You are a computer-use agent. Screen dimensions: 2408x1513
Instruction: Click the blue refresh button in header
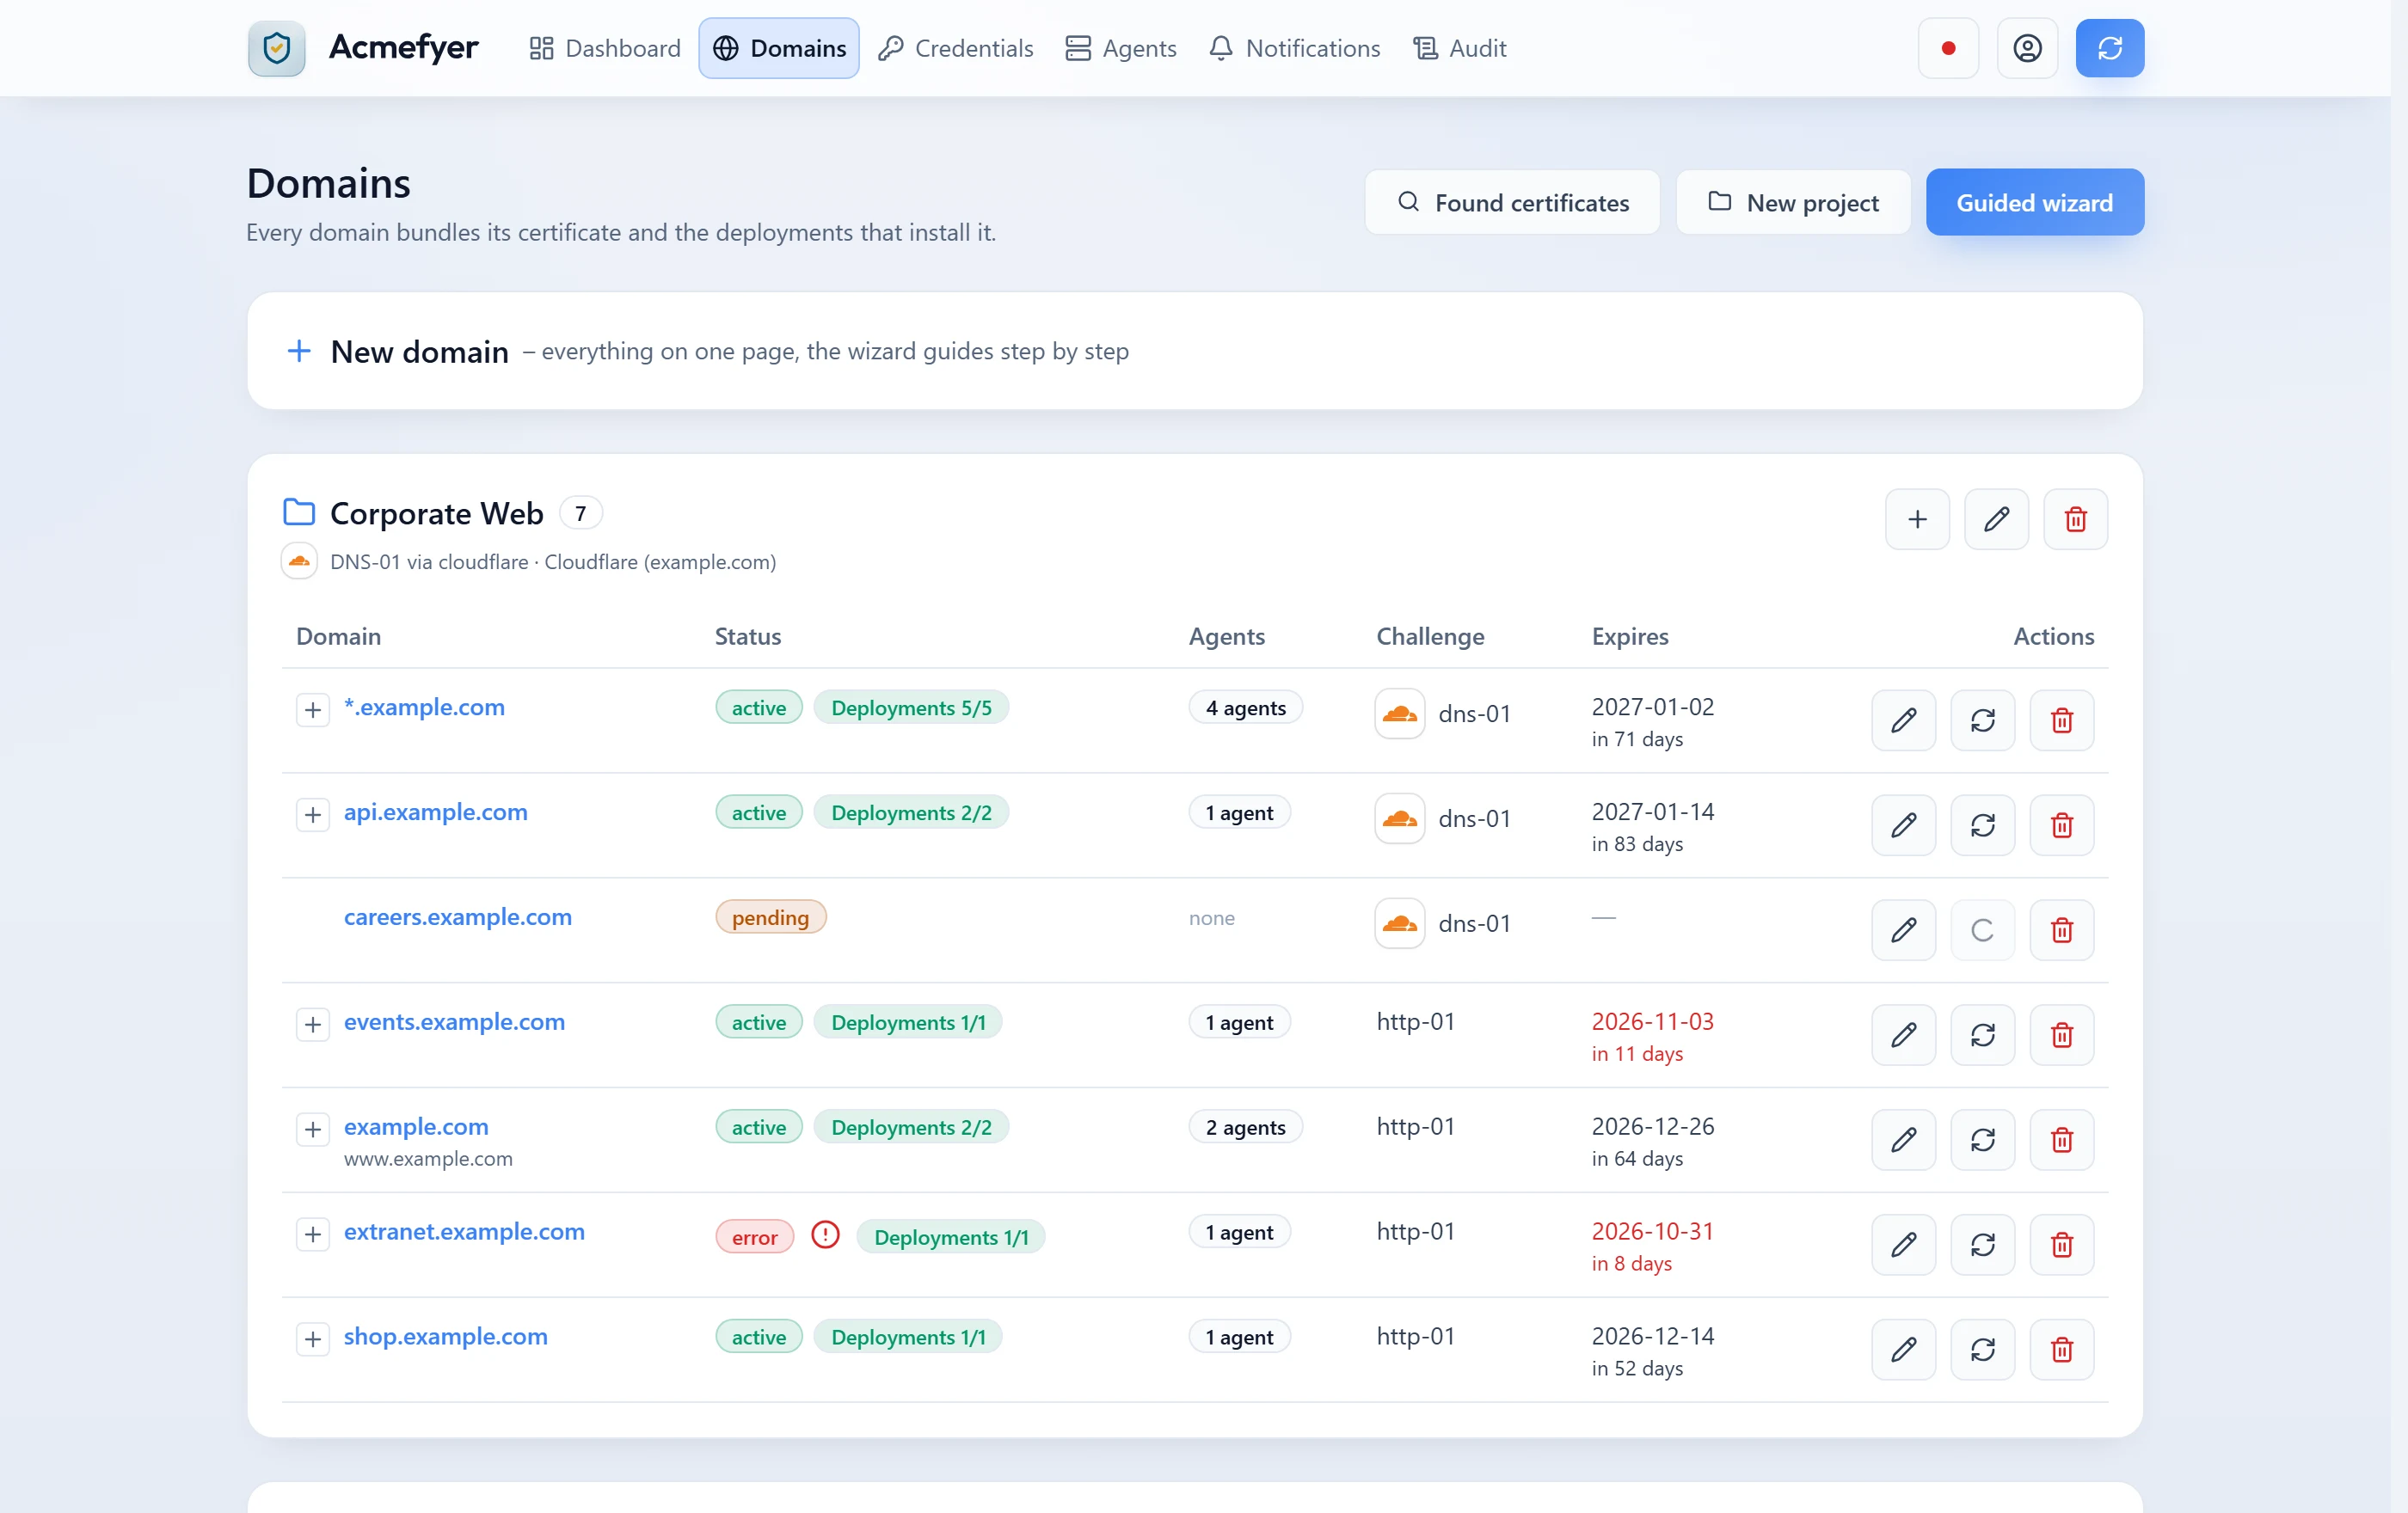[x=2109, y=48]
